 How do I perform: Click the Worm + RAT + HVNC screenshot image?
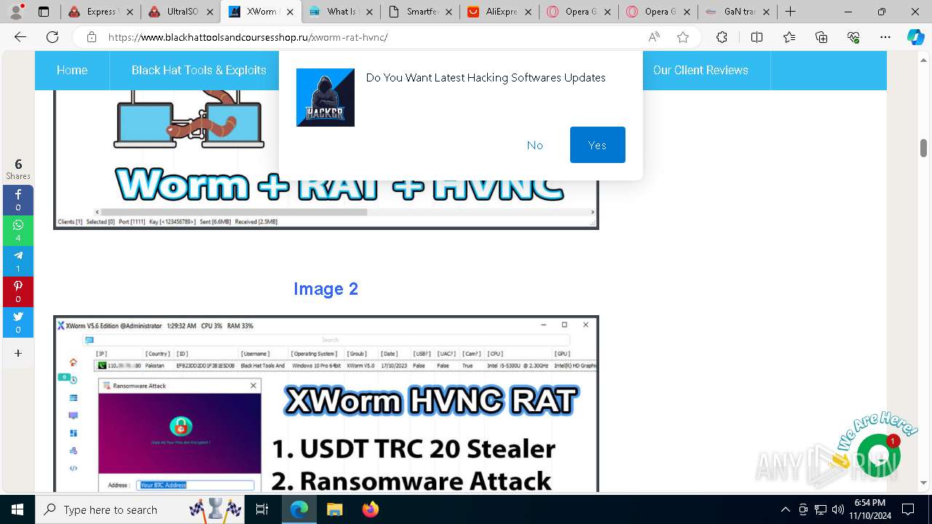pyautogui.click(x=326, y=160)
